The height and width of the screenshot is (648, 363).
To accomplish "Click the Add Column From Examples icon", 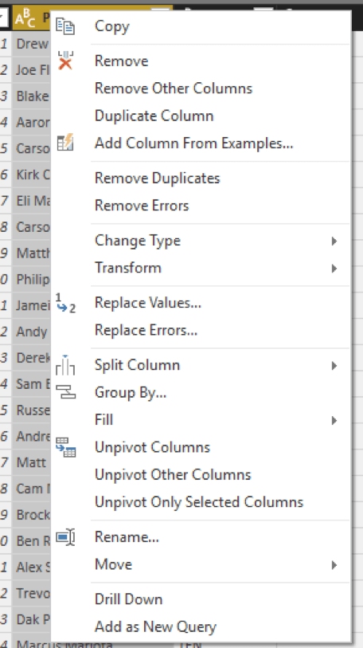I will click(65, 143).
